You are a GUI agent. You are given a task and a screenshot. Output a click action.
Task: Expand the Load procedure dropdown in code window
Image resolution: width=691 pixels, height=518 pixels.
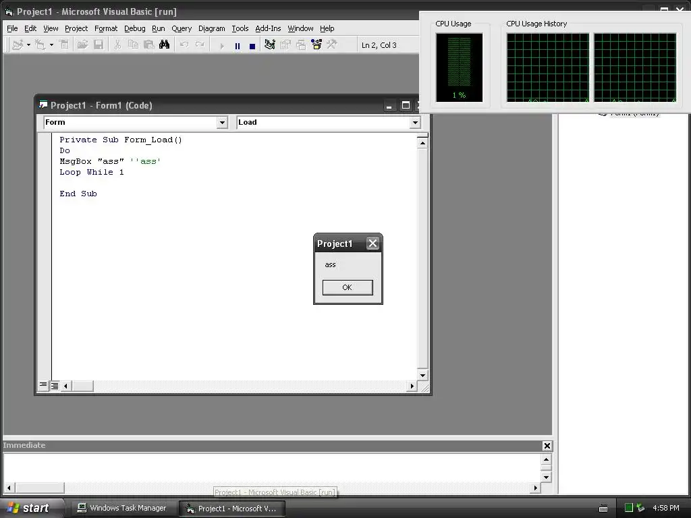pyautogui.click(x=415, y=123)
